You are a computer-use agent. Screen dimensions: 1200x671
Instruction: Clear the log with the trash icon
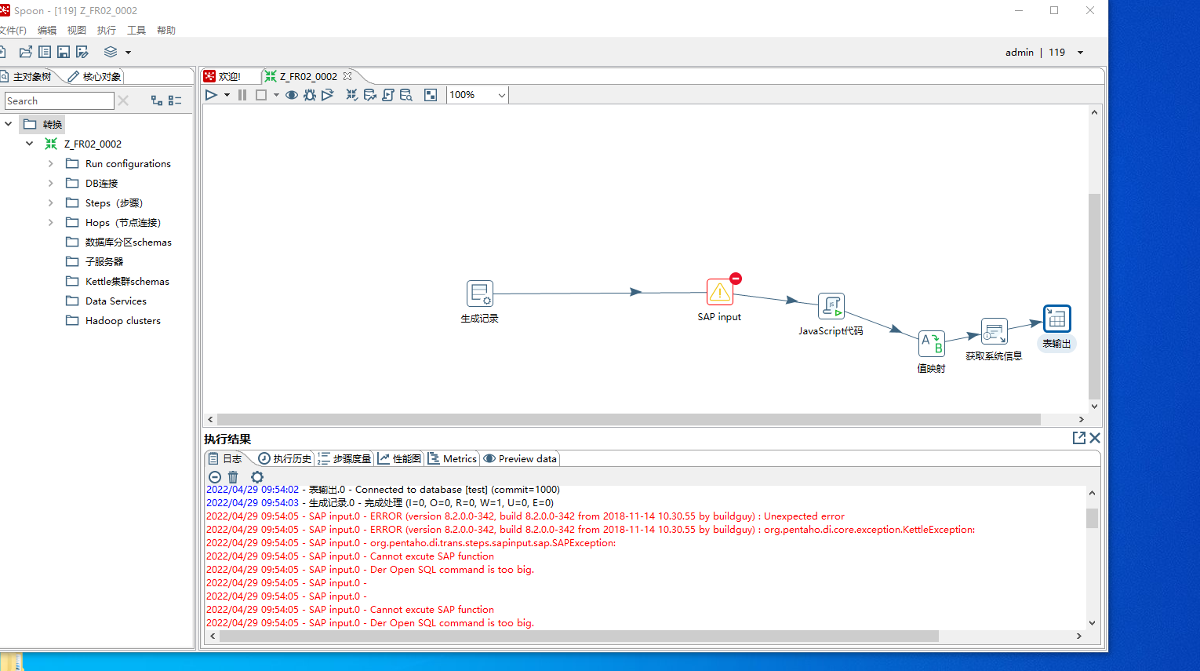(x=233, y=477)
